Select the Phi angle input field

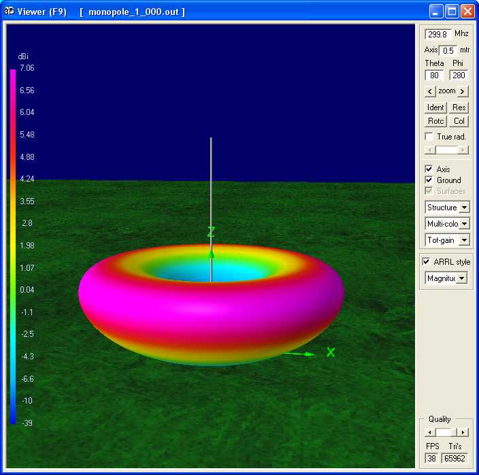click(458, 76)
